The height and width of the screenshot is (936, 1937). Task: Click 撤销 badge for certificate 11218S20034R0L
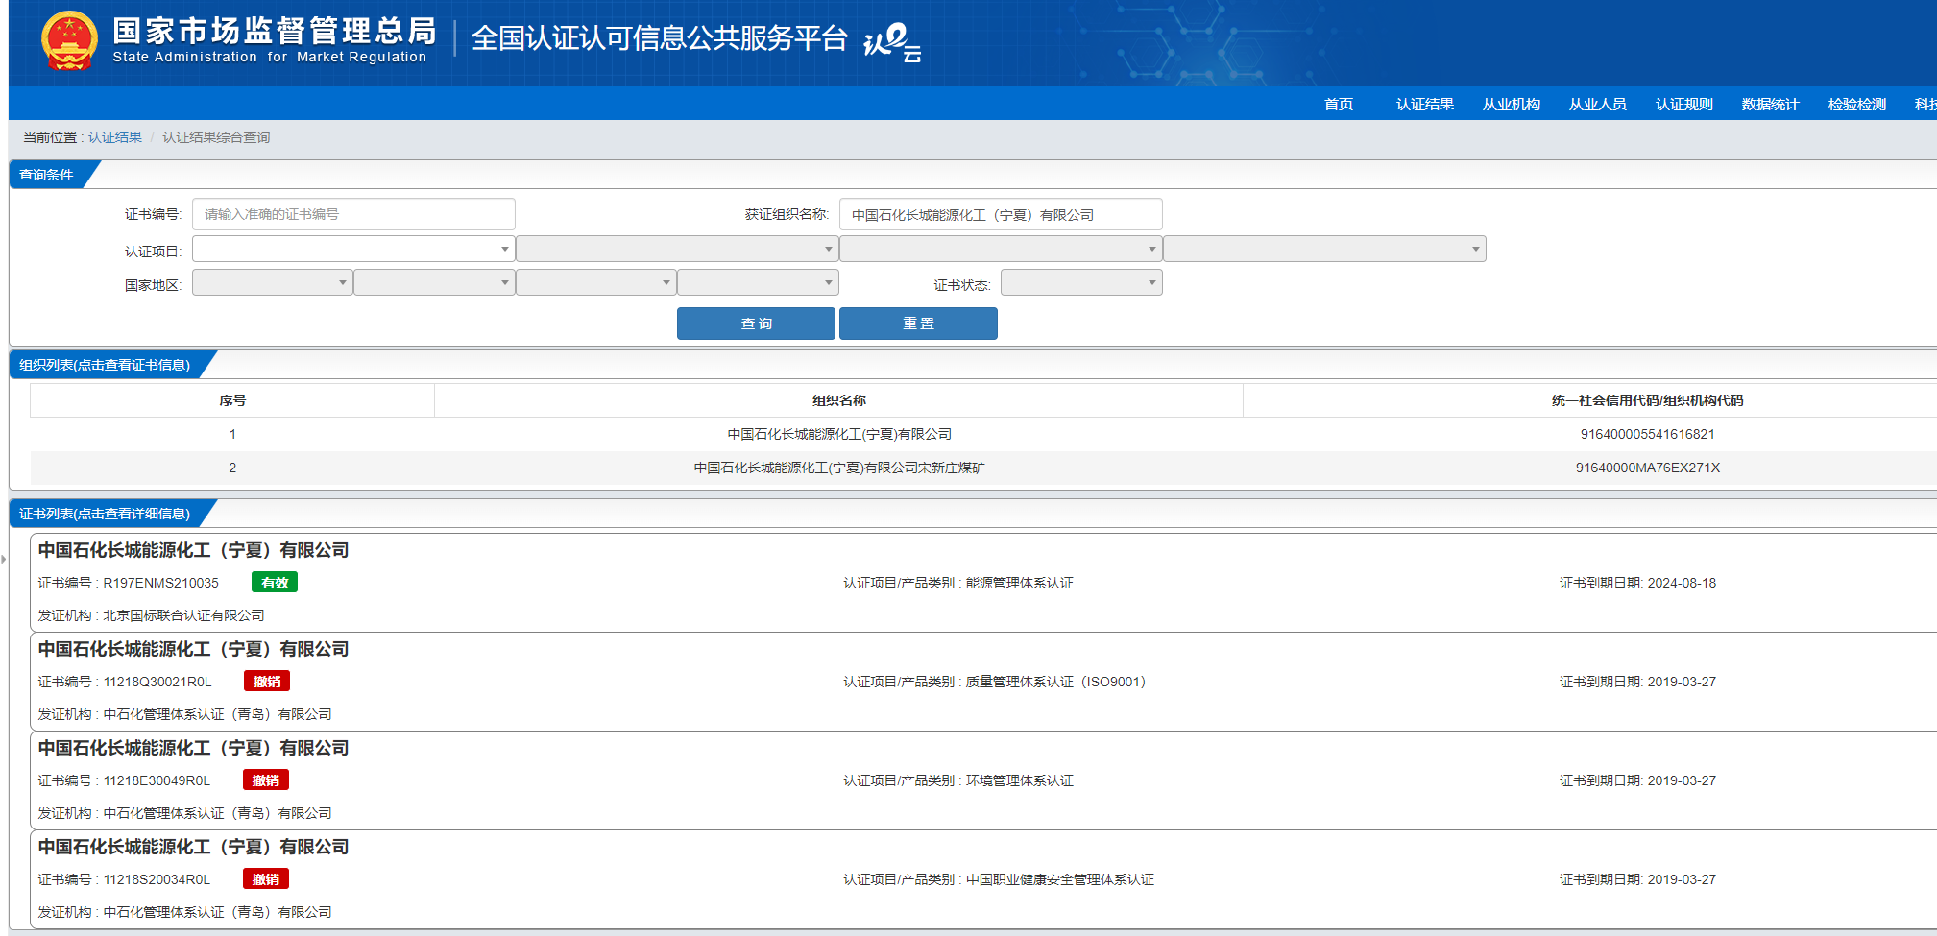coord(266,879)
